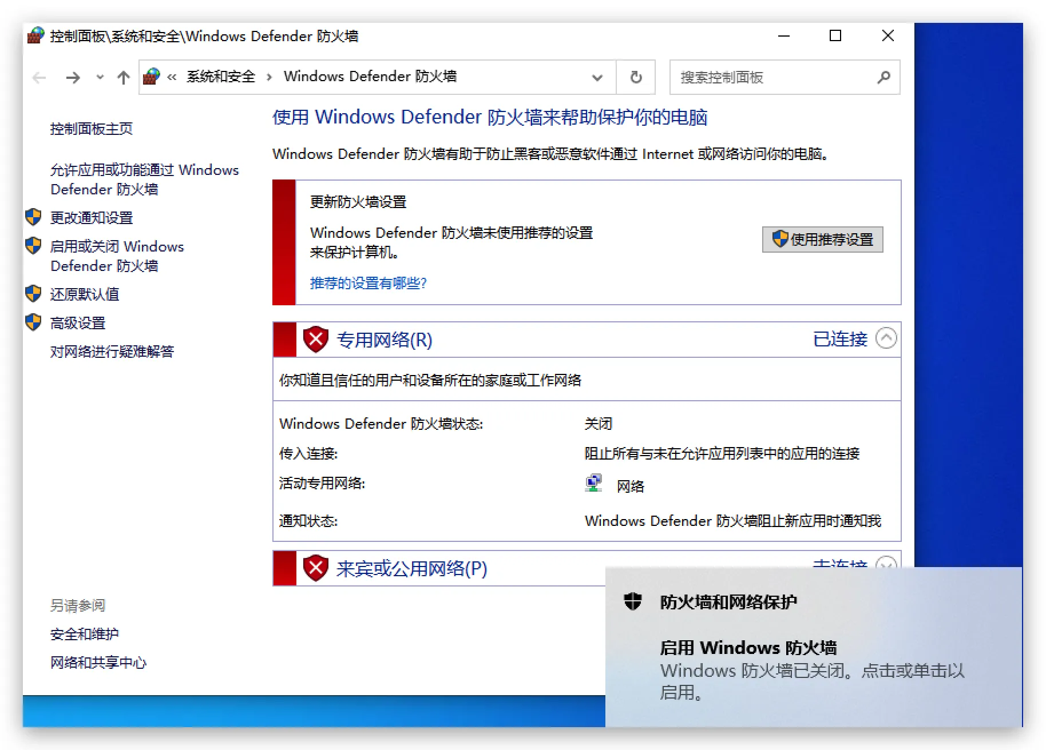Refresh the control panel page

click(636, 77)
